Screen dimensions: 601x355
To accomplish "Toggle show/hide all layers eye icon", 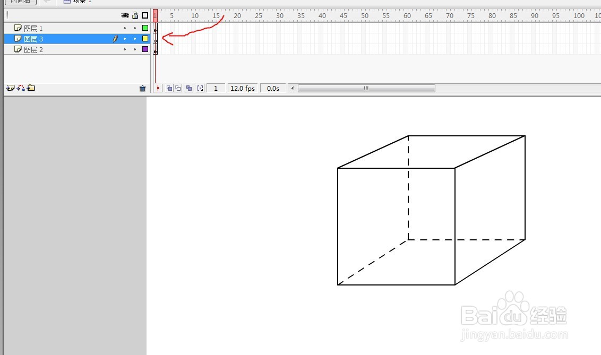I will point(125,15).
